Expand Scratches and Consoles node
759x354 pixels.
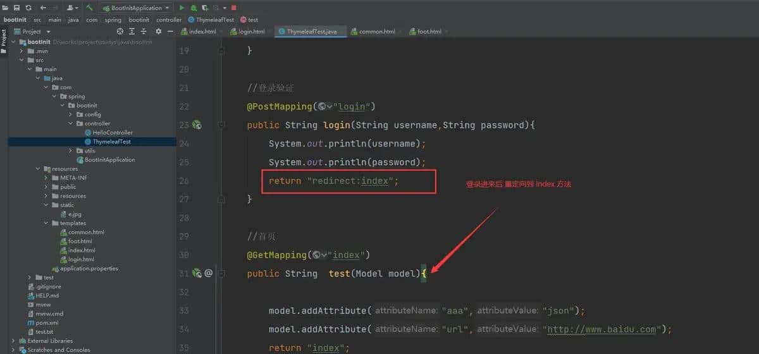pyautogui.click(x=13, y=350)
